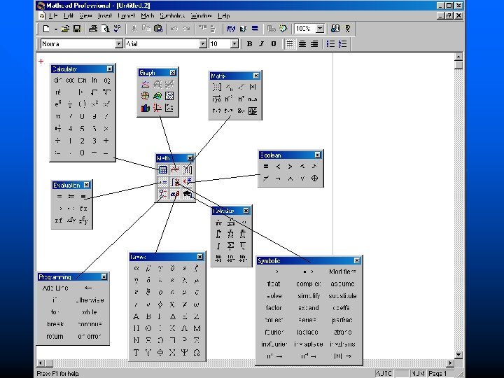Toggle bulleted list
This screenshot has width=504, height=378.
pyautogui.click(x=330, y=44)
